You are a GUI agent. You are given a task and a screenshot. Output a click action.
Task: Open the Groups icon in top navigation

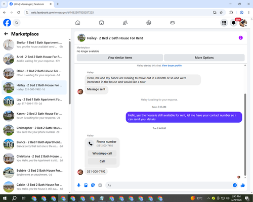[x=149, y=23]
